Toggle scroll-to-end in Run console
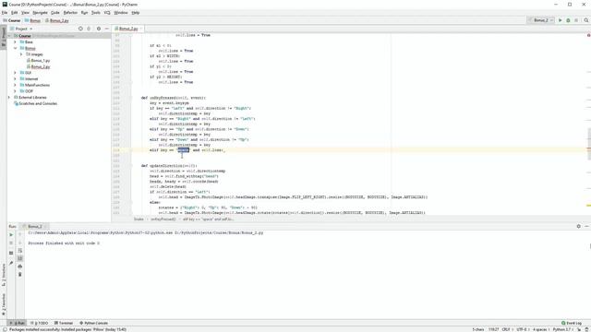Screen dimensions: 591x332 [x=20, y=258]
